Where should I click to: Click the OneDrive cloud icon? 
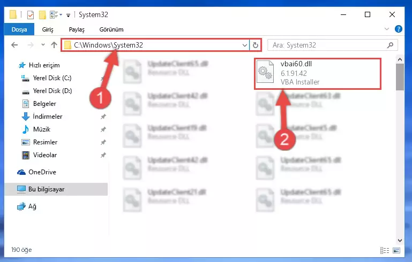[21, 172]
